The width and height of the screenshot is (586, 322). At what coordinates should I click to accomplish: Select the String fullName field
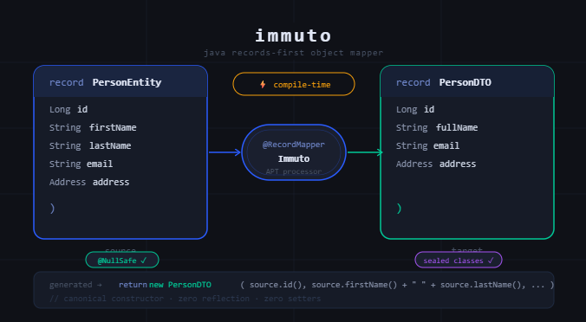(x=437, y=127)
